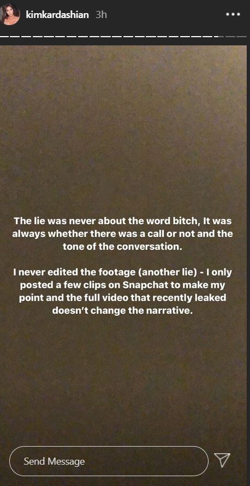Click the phrase "recently leaked" in the story
This screenshot has width=250, height=486.
tap(194, 298)
